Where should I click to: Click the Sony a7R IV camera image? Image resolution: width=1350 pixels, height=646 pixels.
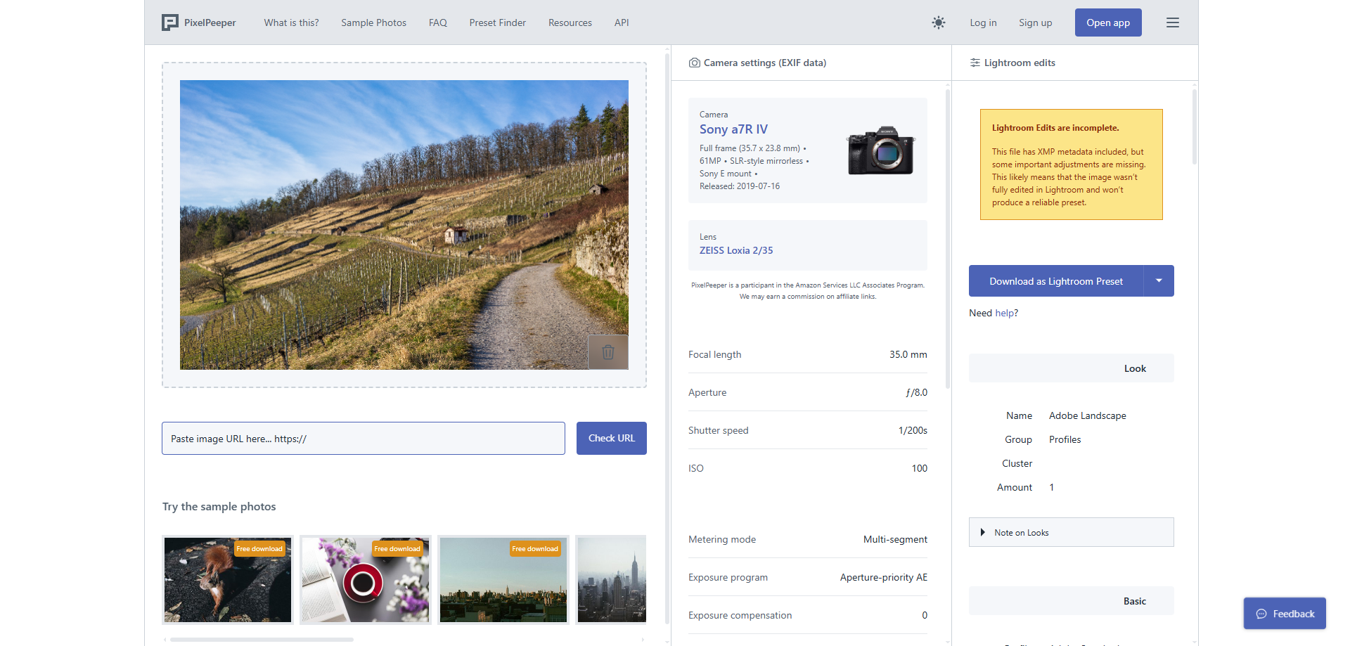click(880, 150)
